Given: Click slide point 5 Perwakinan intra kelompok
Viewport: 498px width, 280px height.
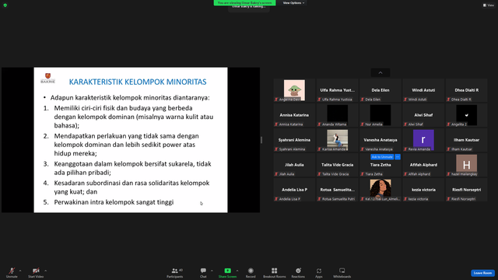Looking at the screenshot, I should pyautogui.click(x=114, y=202).
